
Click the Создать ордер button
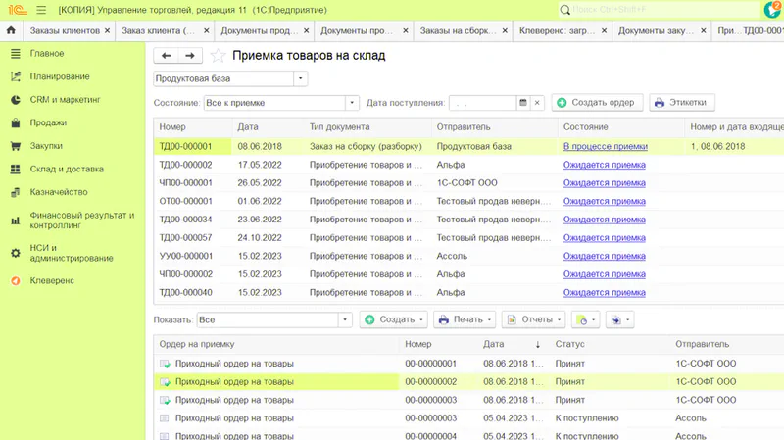[x=597, y=103]
